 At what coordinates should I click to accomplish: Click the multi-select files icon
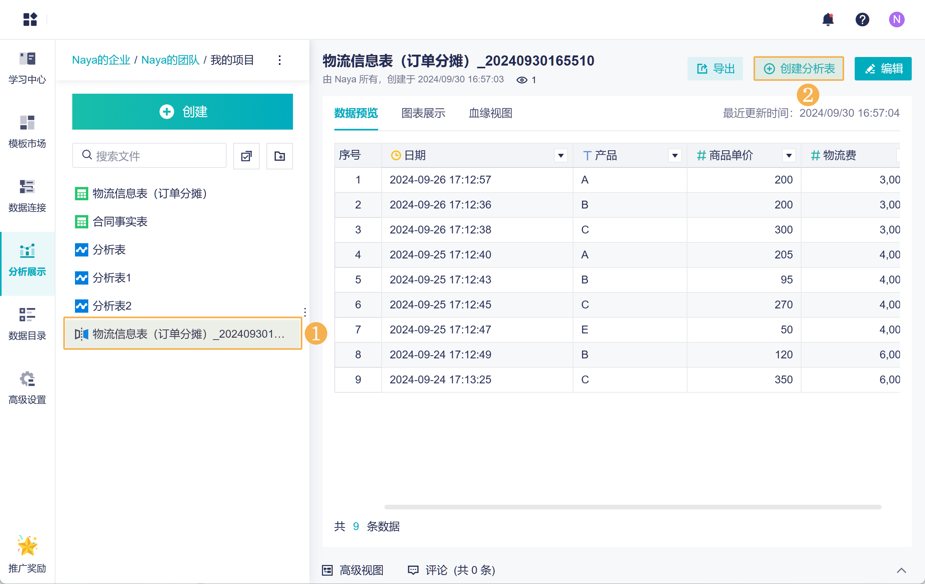[246, 156]
